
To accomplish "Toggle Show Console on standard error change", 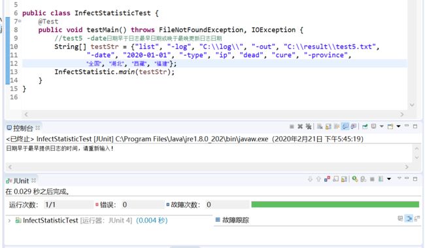I will [x=354, y=126].
